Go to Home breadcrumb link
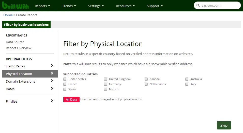Screen dimensions: 243x133 8,15
